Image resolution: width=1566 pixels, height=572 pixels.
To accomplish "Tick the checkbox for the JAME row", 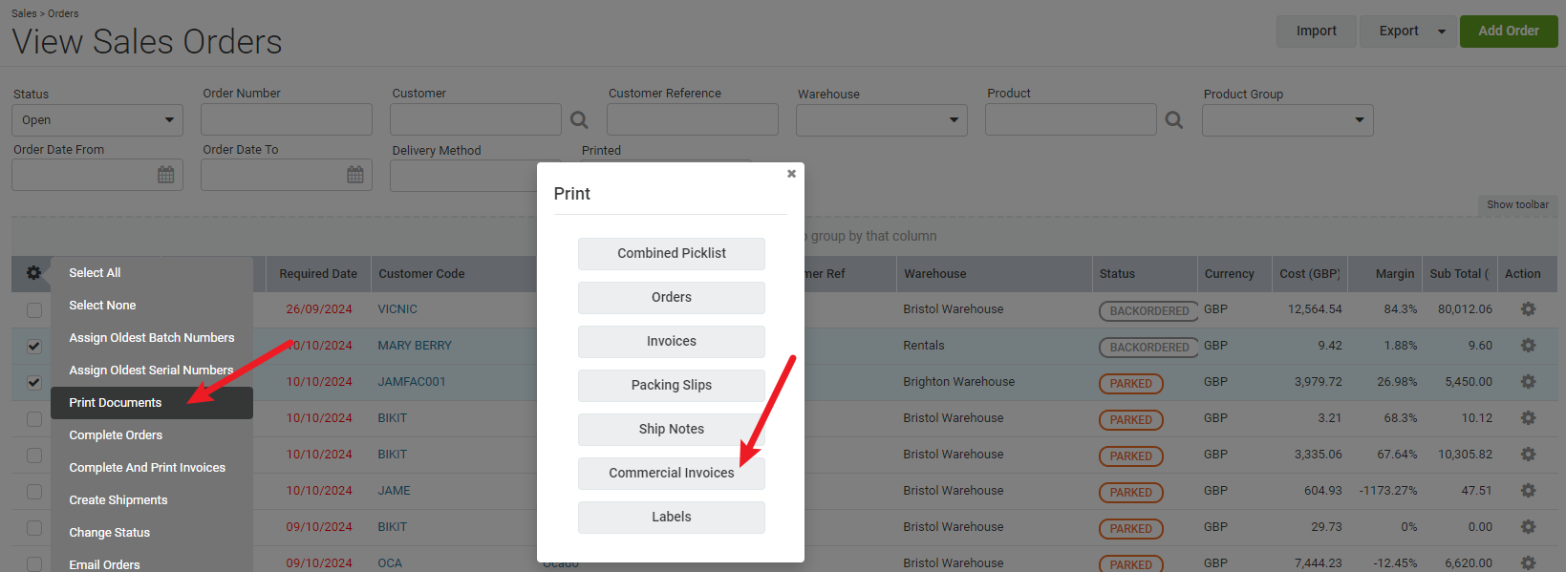I will click(34, 492).
